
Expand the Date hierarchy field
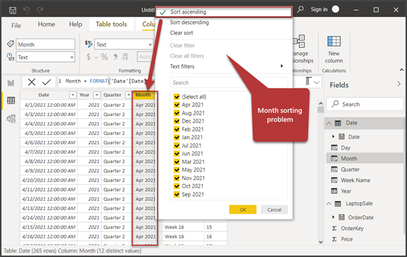333,136
